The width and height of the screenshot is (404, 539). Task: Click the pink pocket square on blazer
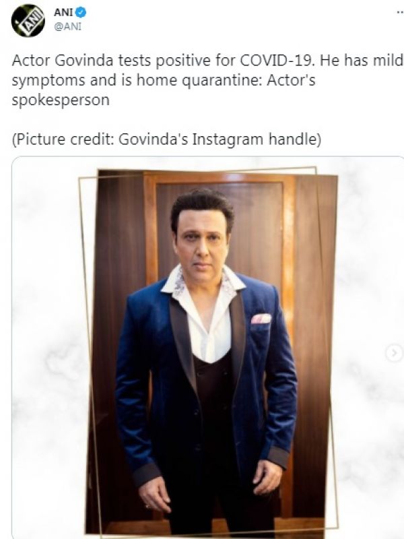click(x=261, y=319)
